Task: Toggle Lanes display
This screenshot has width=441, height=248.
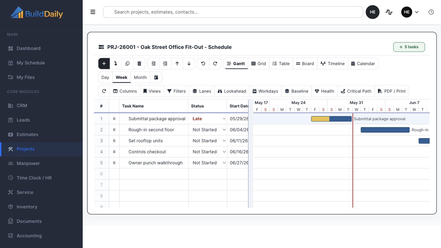Action: point(202,91)
